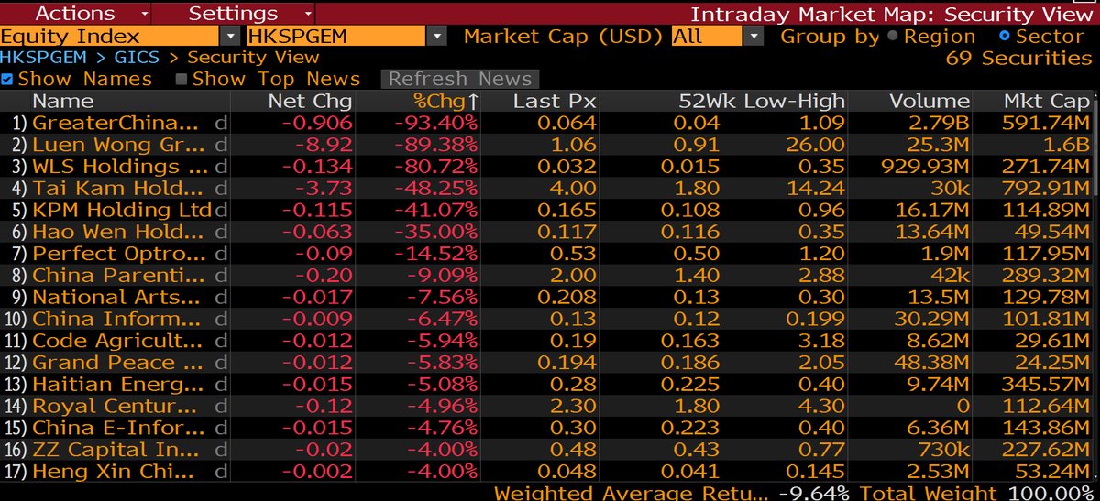Click the 'd' marker beside Tai Kam Hold
The height and width of the screenshot is (501, 1100).
(220, 188)
